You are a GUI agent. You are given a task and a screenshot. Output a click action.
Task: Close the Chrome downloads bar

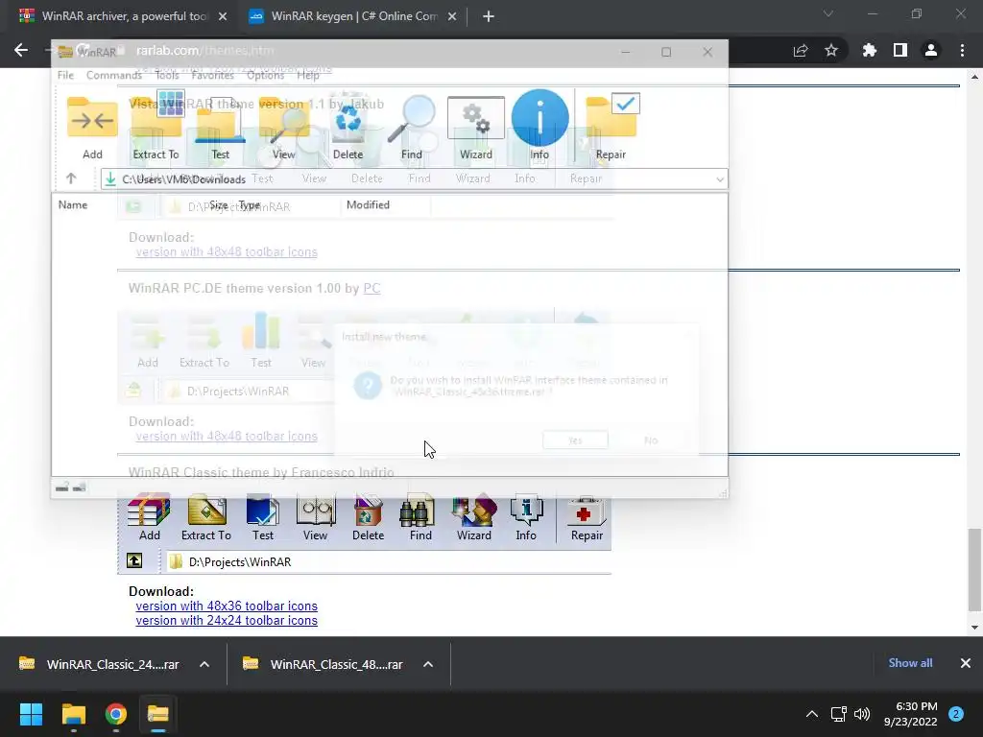click(x=966, y=663)
